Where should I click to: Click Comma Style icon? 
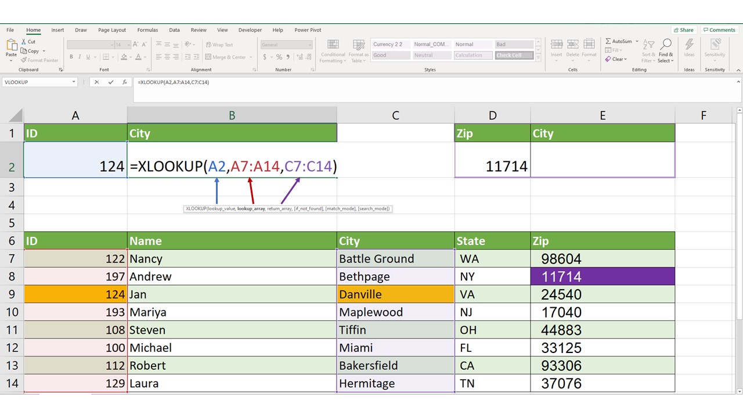pyautogui.click(x=288, y=57)
